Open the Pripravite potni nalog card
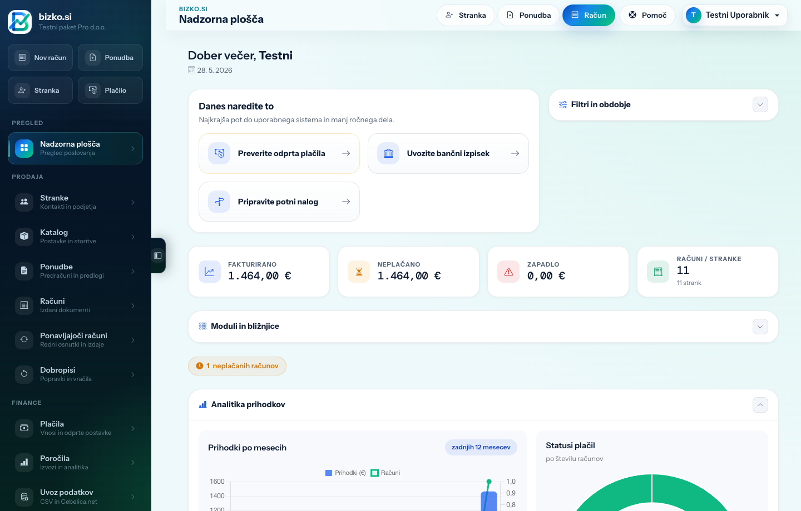Screen dimensions: 801x511 coord(279,202)
